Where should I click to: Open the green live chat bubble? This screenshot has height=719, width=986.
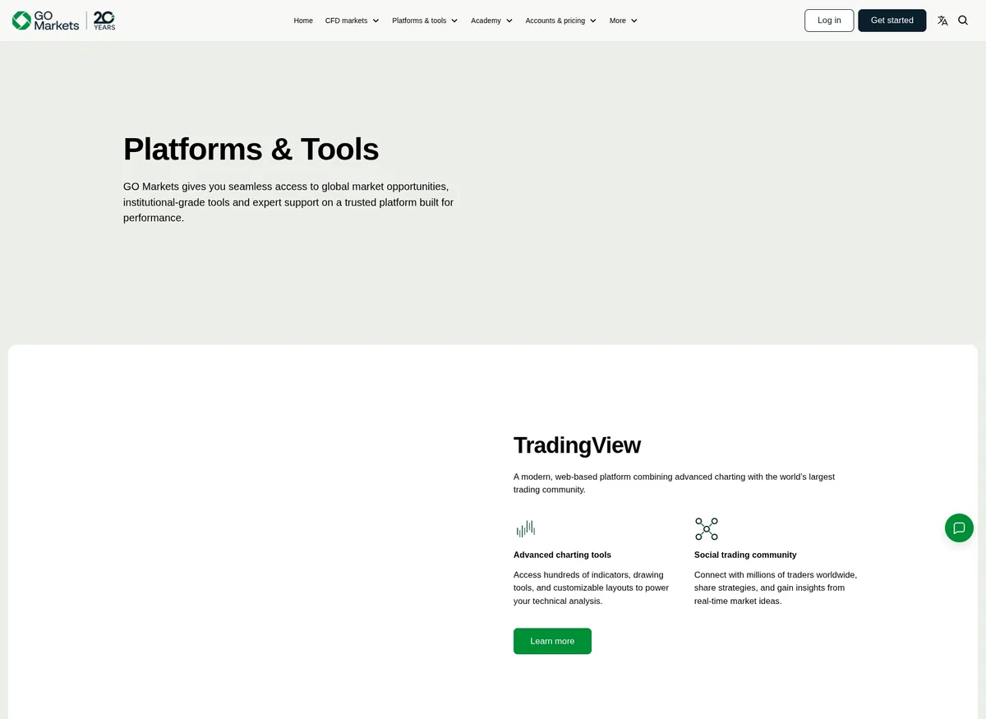pyautogui.click(x=959, y=528)
